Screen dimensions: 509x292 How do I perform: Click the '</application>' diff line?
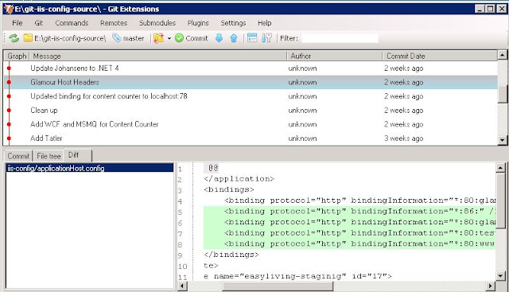pos(239,179)
